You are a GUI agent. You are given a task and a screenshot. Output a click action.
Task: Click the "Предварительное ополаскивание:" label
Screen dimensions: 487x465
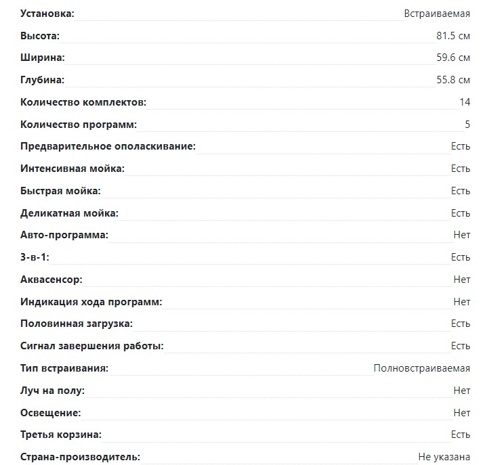[108, 146]
